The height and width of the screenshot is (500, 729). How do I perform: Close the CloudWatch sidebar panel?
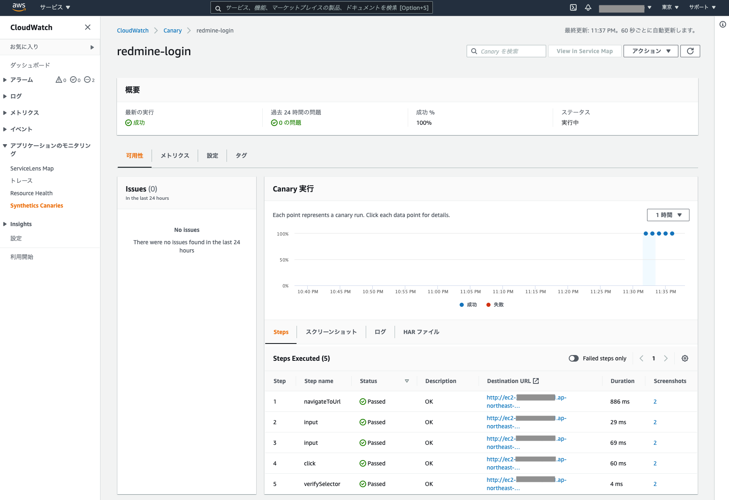(87, 27)
